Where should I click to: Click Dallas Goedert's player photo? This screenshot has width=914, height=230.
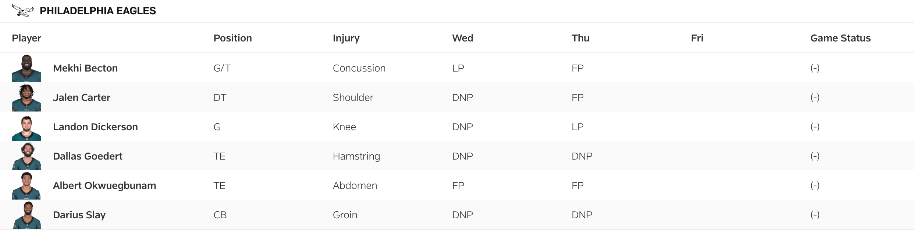click(x=26, y=156)
